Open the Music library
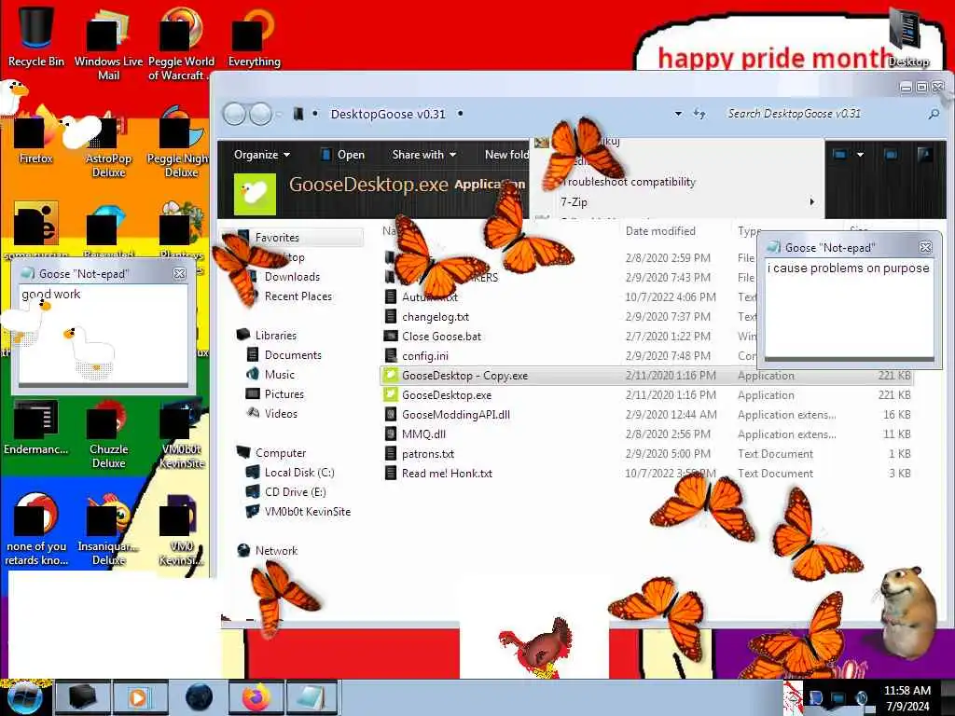Image resolution: width=955 pixels, height=716 pixels. click(279, 374)
